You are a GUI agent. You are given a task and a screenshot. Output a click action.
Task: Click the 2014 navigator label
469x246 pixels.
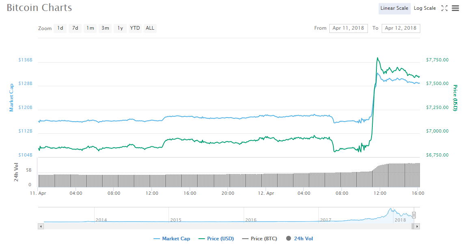[102, 220]
